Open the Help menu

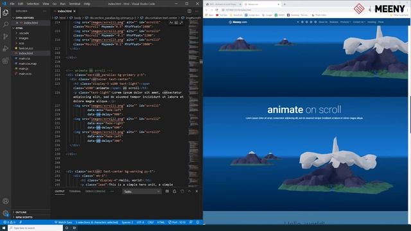(87, 4)
